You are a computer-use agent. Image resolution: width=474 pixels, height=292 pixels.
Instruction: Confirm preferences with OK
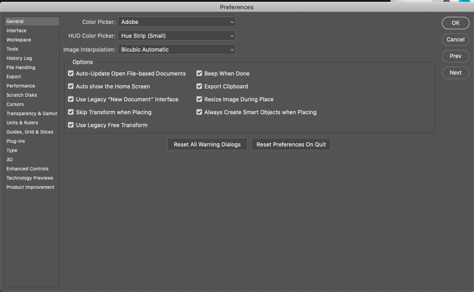[455, 23]
